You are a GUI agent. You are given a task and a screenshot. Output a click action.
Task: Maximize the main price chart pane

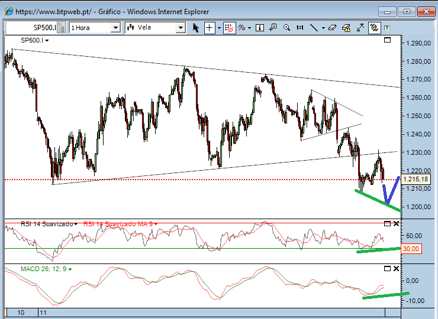coord(387,40)
